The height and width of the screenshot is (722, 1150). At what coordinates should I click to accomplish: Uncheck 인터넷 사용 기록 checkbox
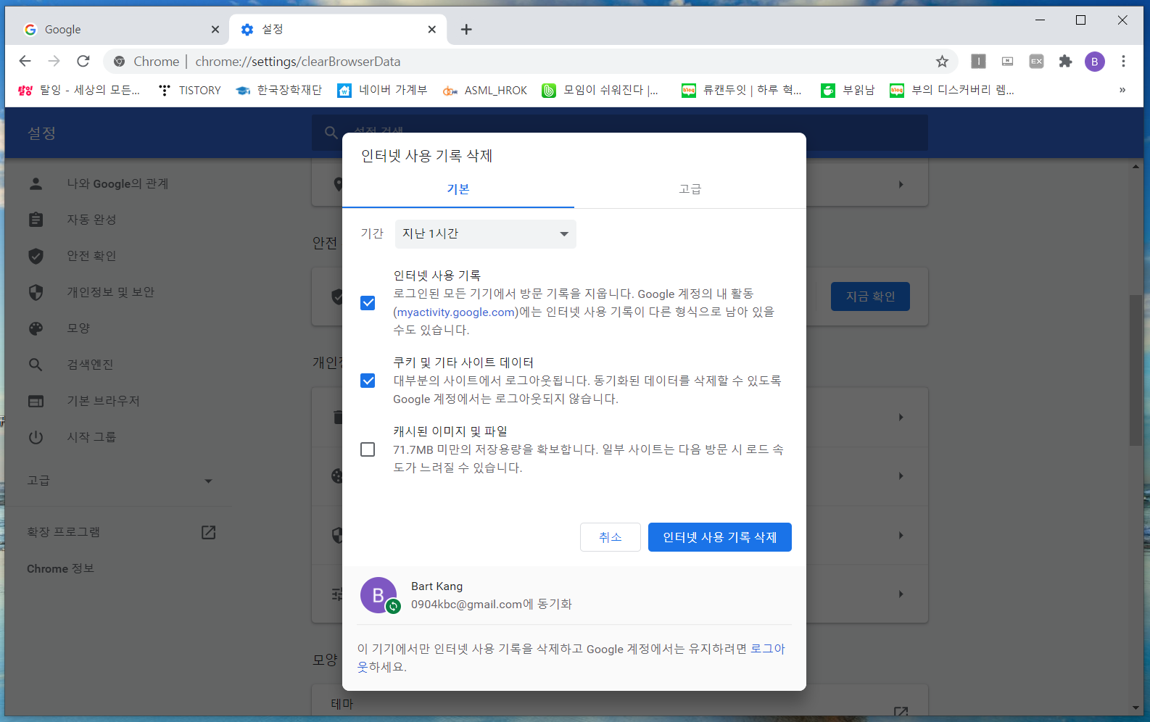pos(368,303)
